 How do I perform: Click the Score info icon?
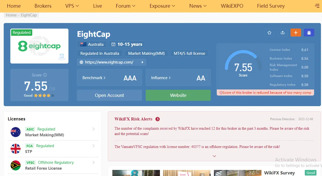click(x=45, y=75)
